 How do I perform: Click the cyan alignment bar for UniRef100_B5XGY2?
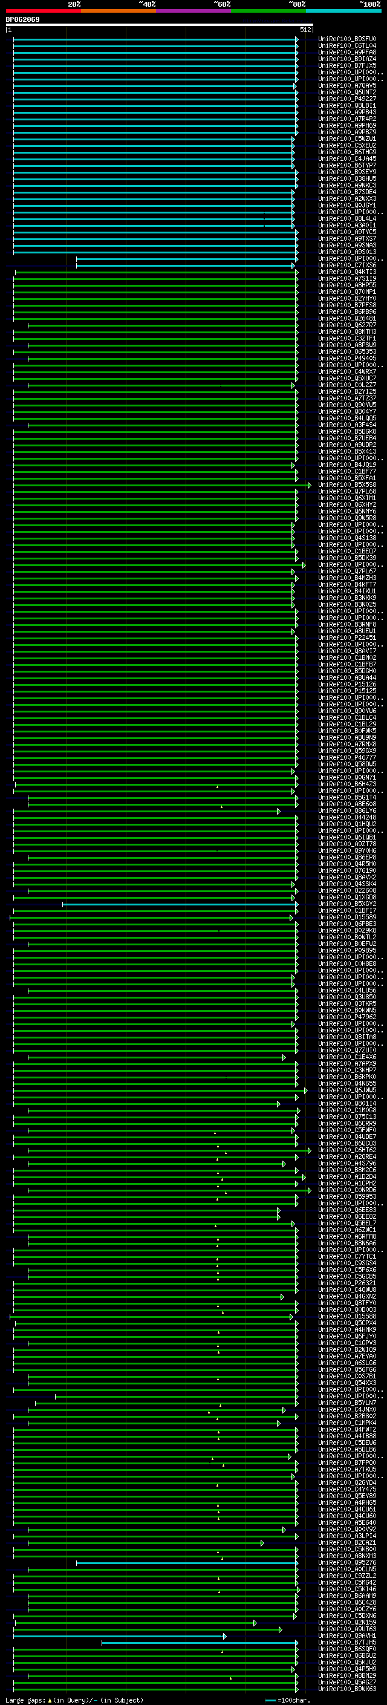click(180, 904)
